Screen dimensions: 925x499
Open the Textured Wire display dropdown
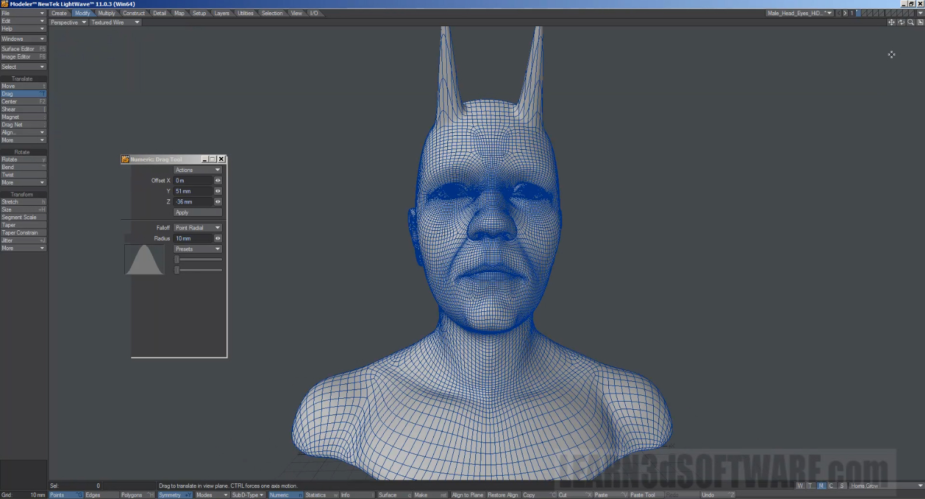115,23
